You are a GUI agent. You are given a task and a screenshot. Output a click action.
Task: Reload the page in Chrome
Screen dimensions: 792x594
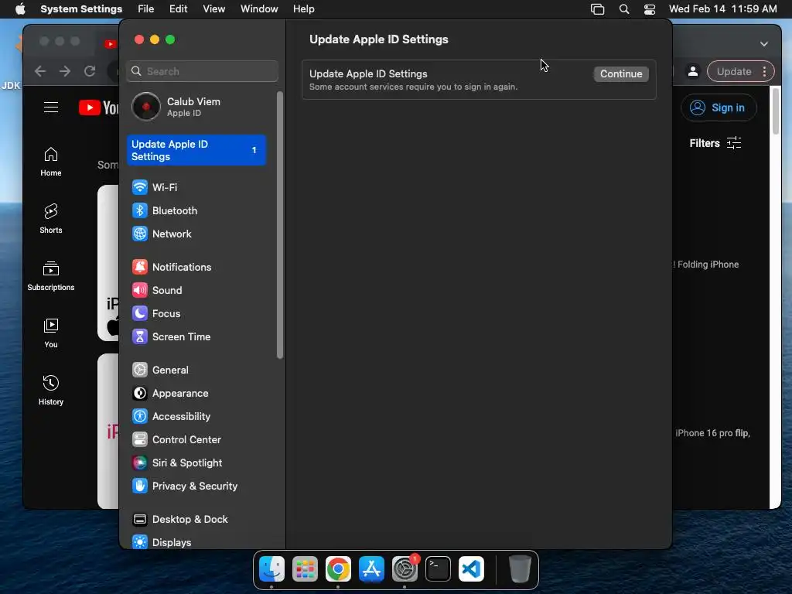pyautogui.click(x=90, y=71)
